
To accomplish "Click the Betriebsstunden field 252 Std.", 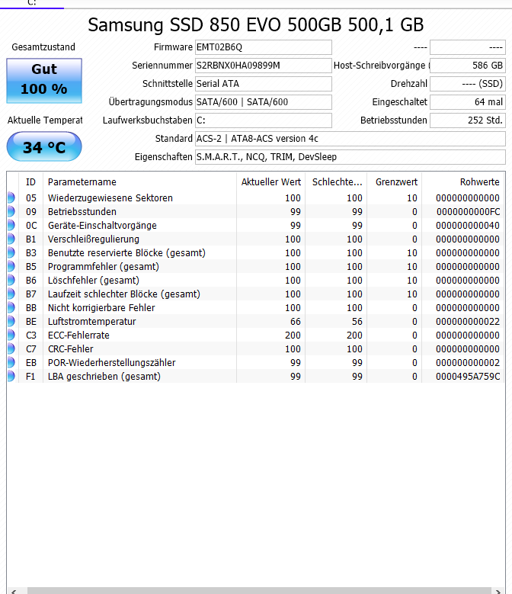I will [x=468, y=120].
